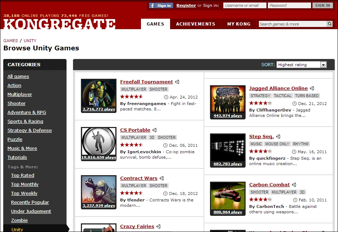Screen dimensions: 338x232
Task: Click Unity icon beside CS Portable
Action: coord(155,130)
